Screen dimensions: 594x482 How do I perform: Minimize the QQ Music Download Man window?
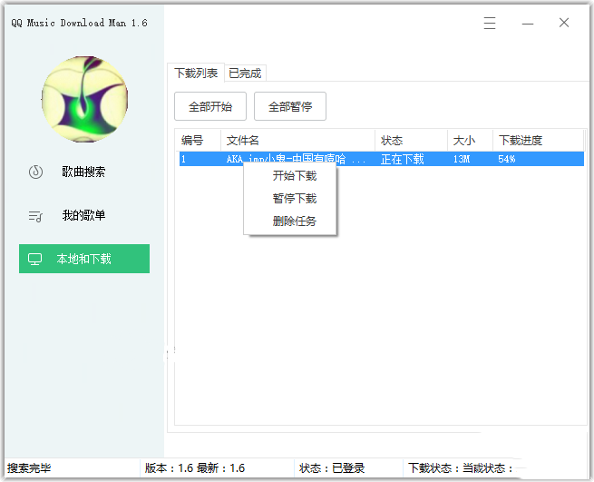(527, 24)
